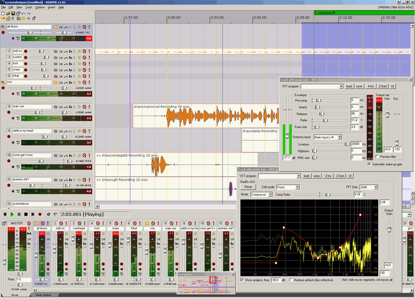
Task: Toggle the grid lines toolbar icon
Action: (24, 18)
